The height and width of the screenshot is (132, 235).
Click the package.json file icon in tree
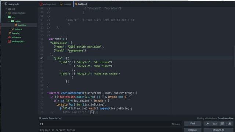9,41
